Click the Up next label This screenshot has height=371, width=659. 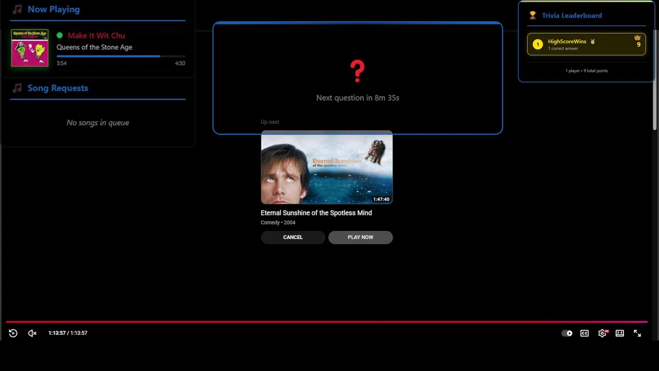tap(270, 122)
